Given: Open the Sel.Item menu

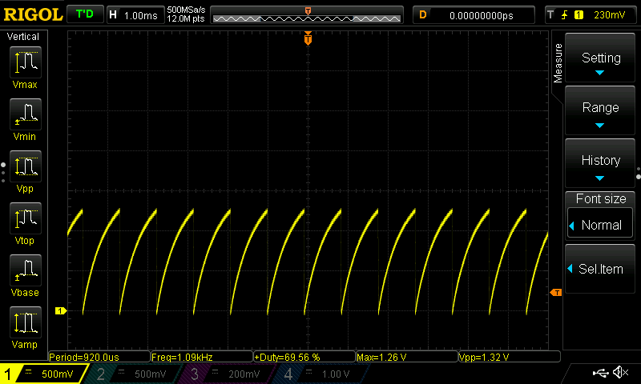Looking at the screenshot, I should 600,269.
